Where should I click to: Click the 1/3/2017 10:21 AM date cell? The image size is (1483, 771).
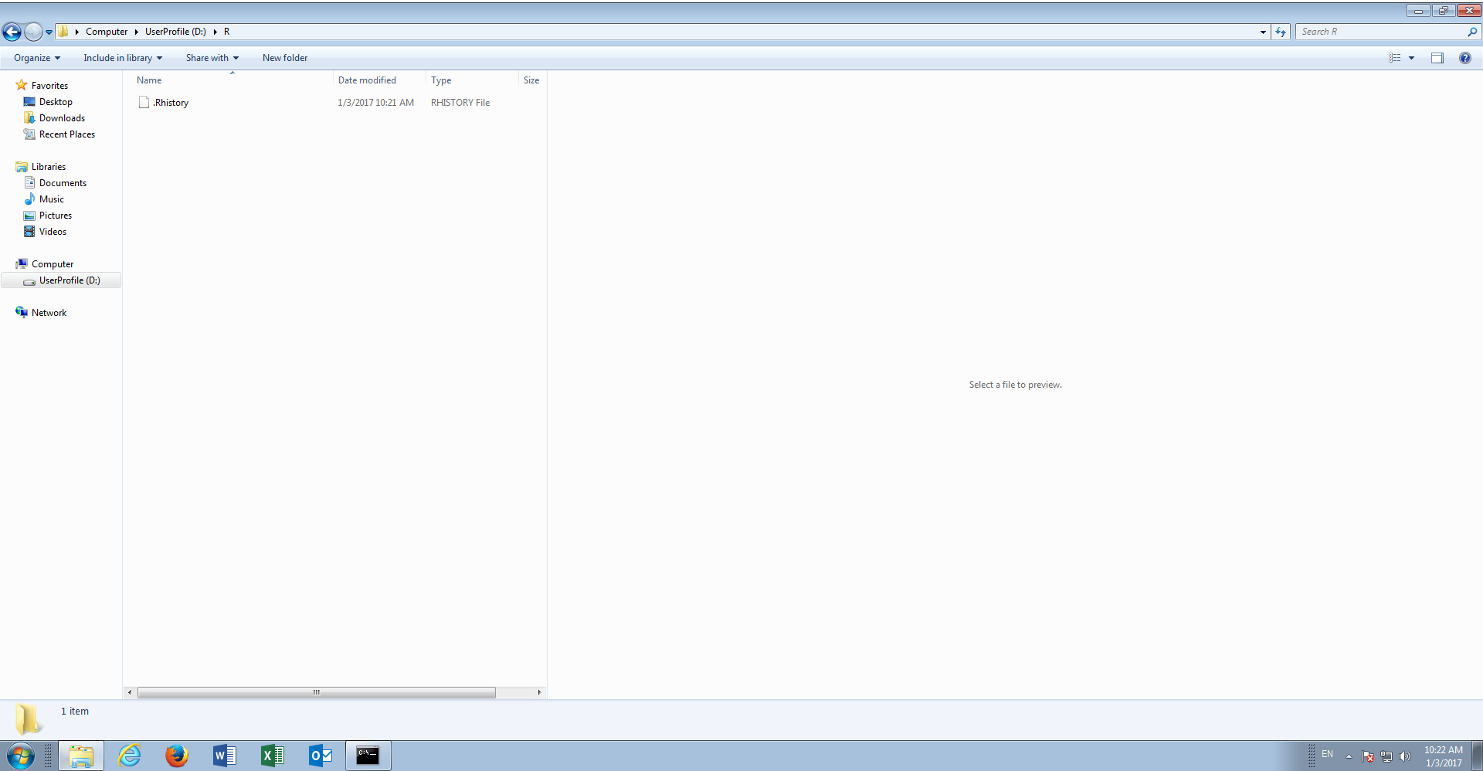pyautogui.click(x=375, y=103)
